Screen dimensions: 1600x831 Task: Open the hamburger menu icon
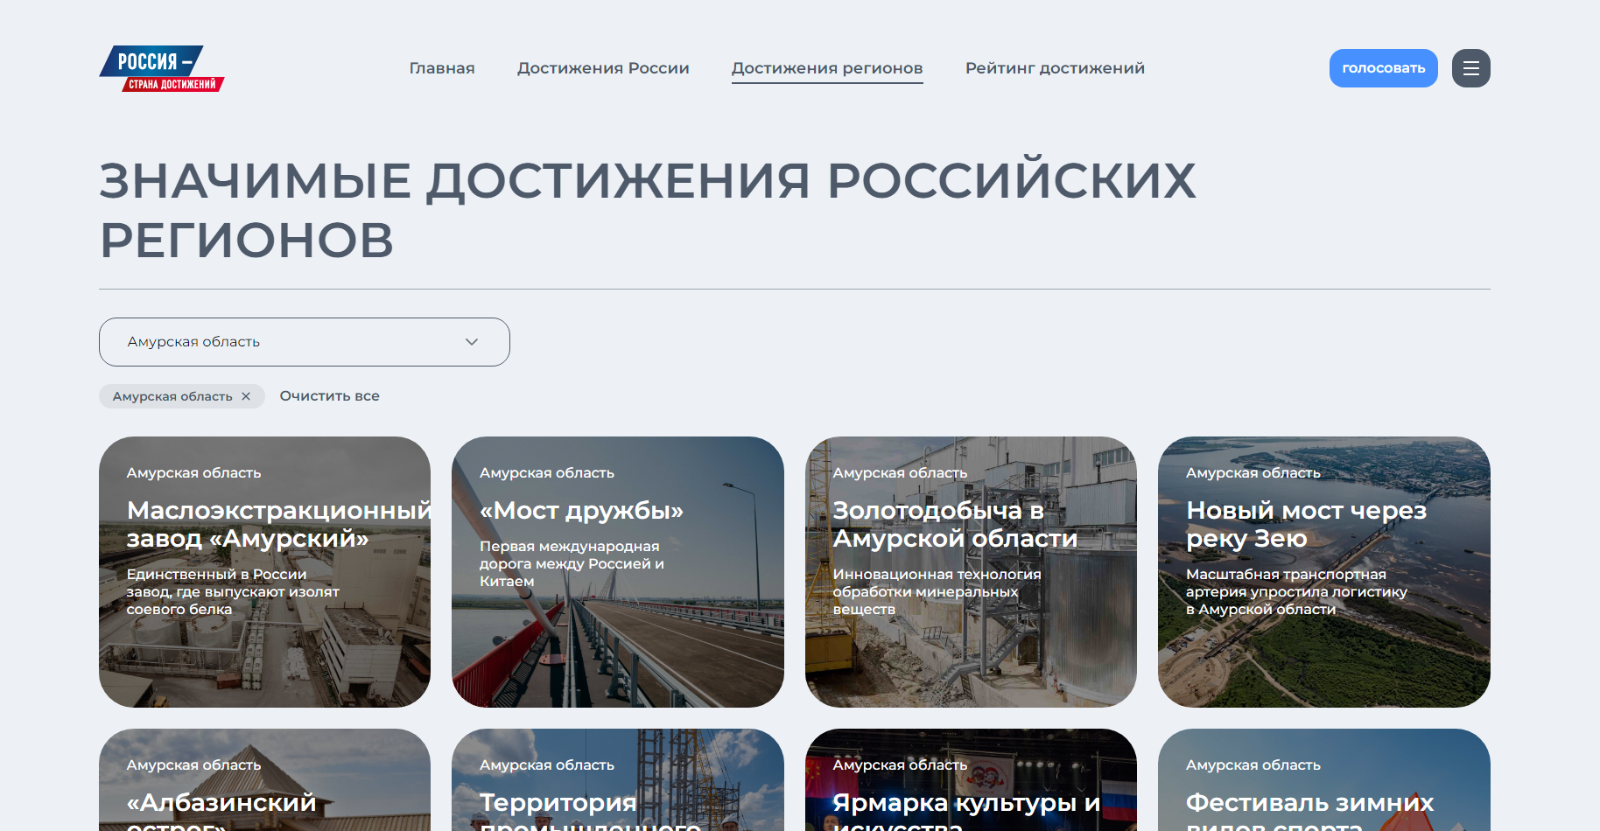click(x=1470, y=68)
